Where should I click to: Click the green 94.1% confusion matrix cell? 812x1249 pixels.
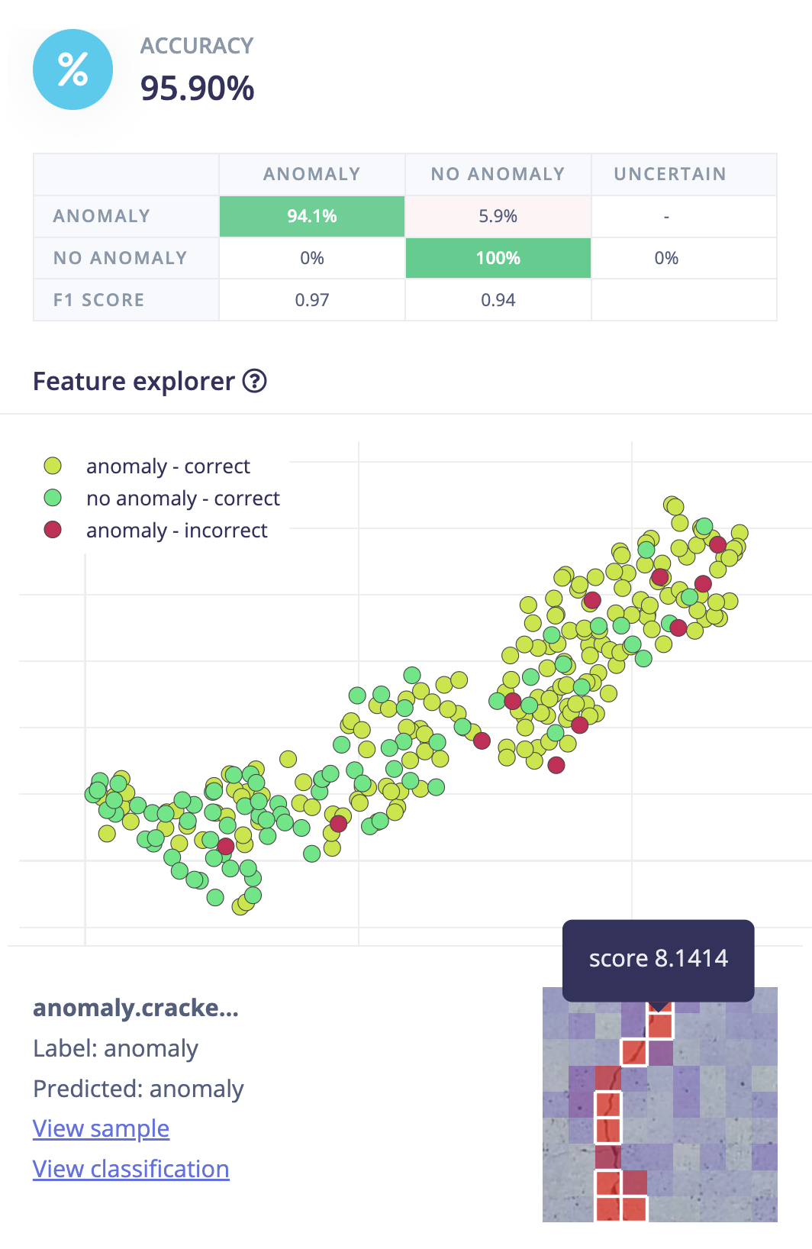311,216
